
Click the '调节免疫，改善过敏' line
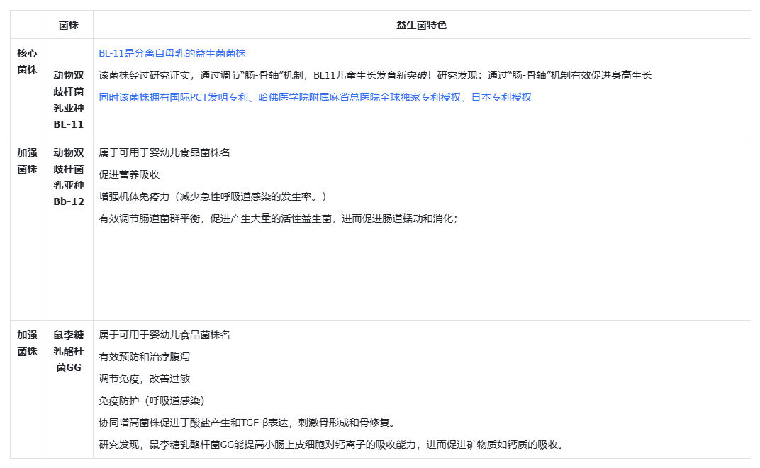tap(145, 379)
